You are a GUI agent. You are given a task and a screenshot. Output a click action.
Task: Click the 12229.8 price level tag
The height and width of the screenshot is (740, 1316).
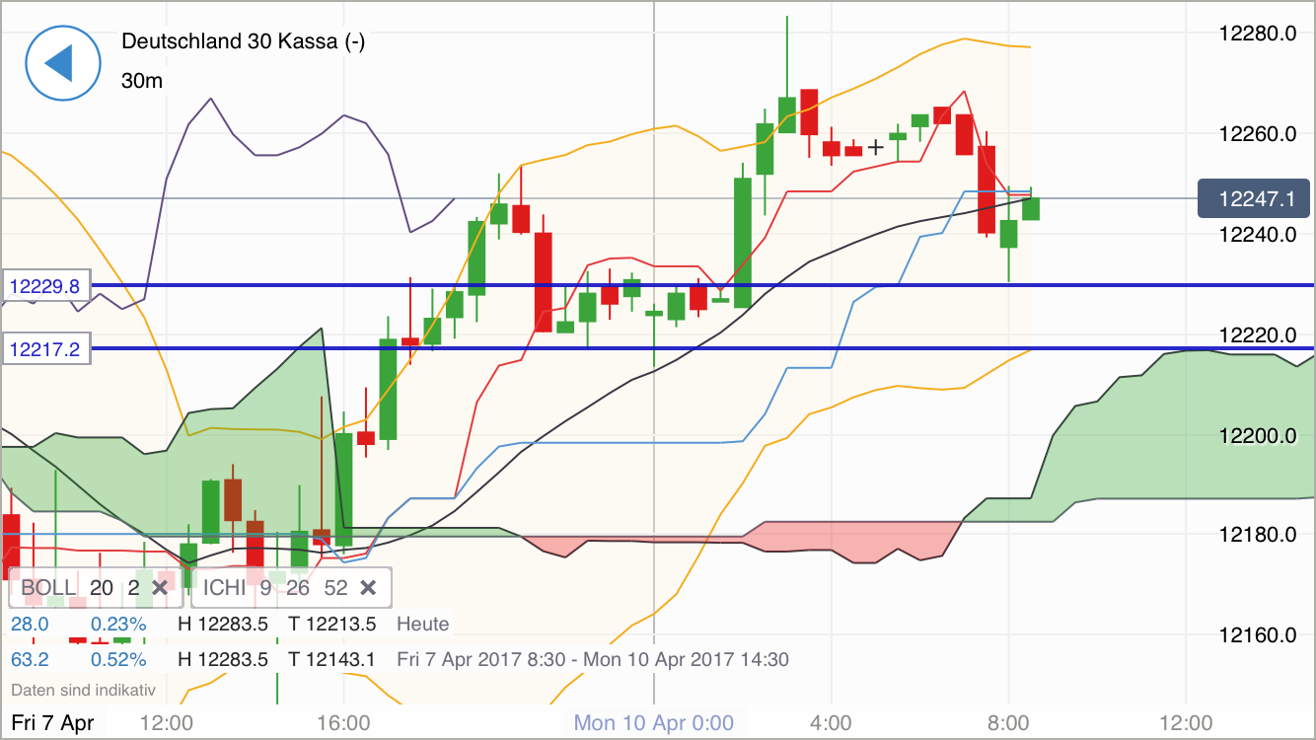tap(44, 286)
